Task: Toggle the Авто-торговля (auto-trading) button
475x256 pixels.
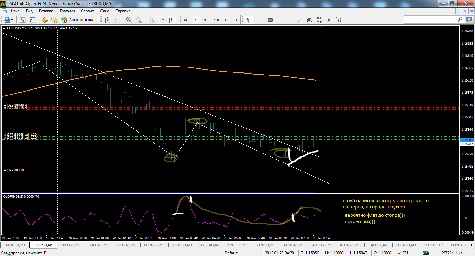Action: coord(79,20)
